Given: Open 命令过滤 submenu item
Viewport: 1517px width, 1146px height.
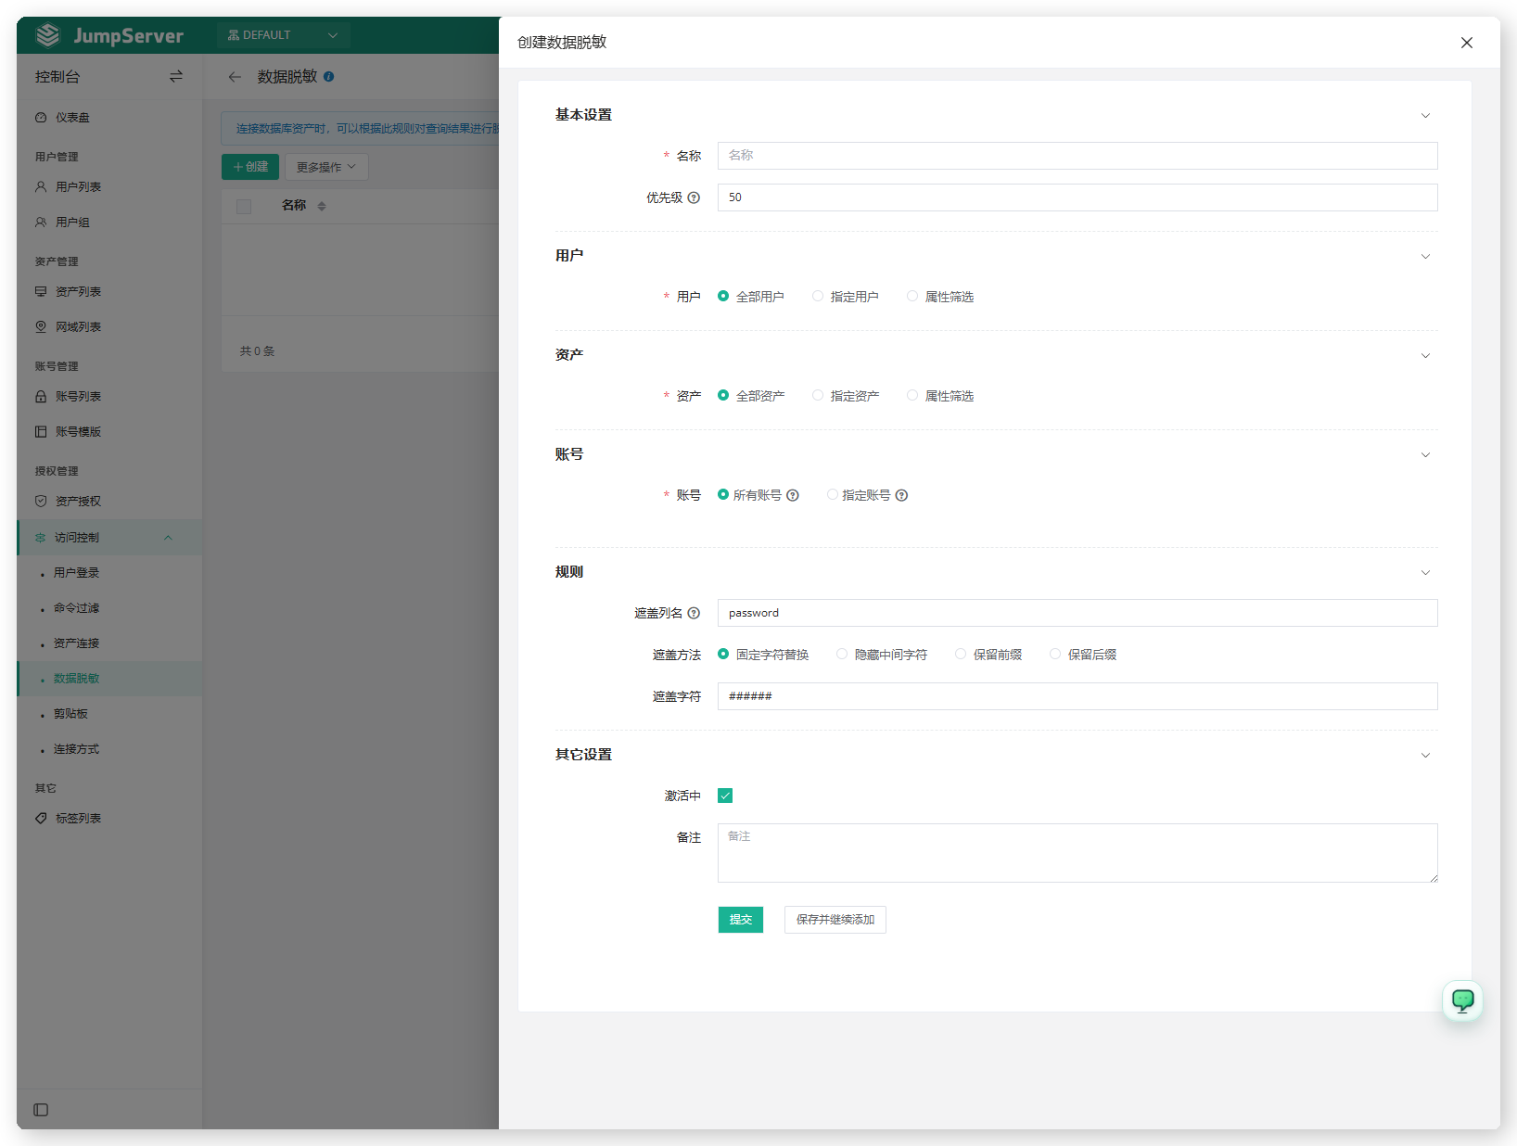Looking at the screenshot, I should (109, 608).
